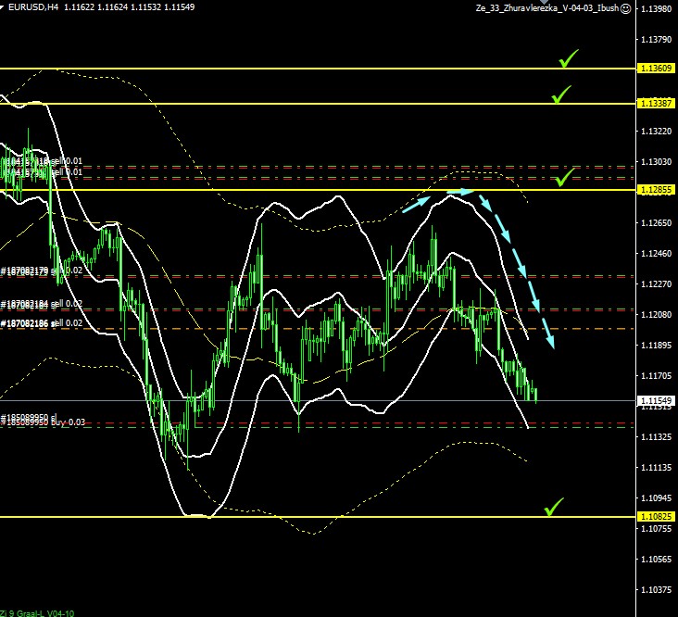678x617 pixels.
Task: Select the green check mark above the 1.13387 line
Action: 561,94
